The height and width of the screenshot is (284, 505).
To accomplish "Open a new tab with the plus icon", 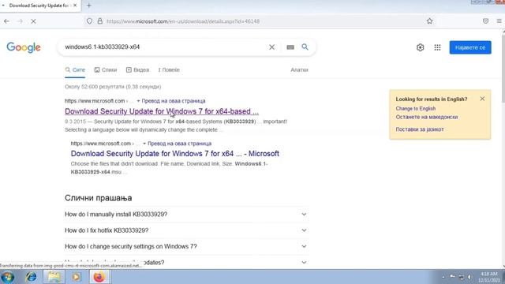I will [x=89, y=6].
